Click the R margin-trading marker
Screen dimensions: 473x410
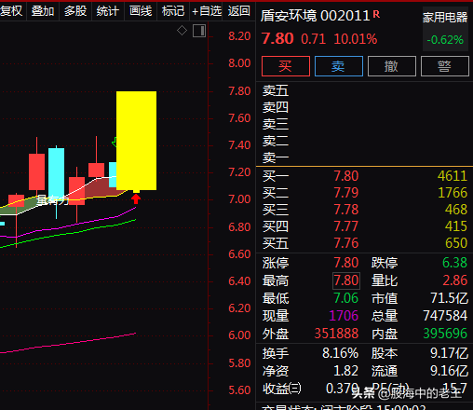coord(376,14)
